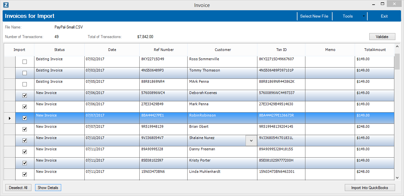This screenshot has height=196, width=404.
Task: Check the import box for Ross Sommerville
Action: [x=24, y=62]
